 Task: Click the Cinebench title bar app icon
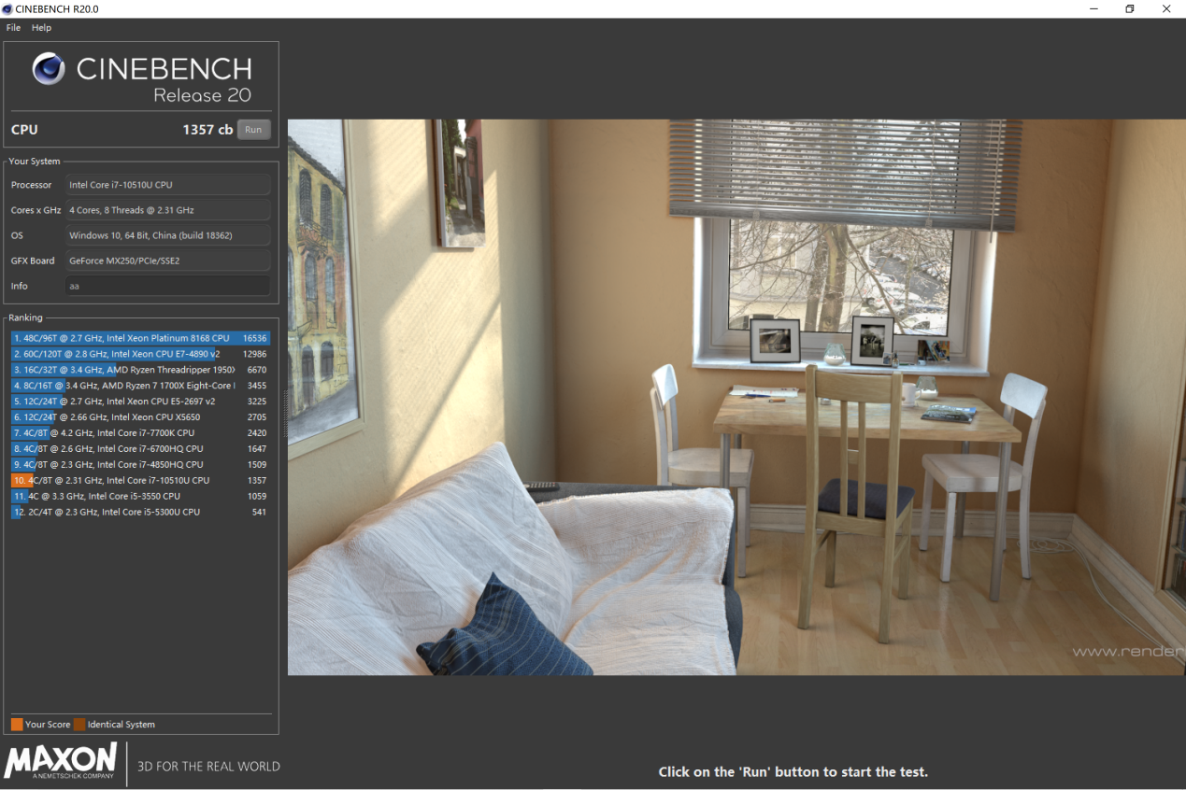coord(7,8)
